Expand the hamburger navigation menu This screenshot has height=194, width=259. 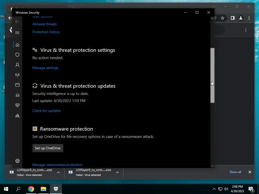(x=17, y=33)
